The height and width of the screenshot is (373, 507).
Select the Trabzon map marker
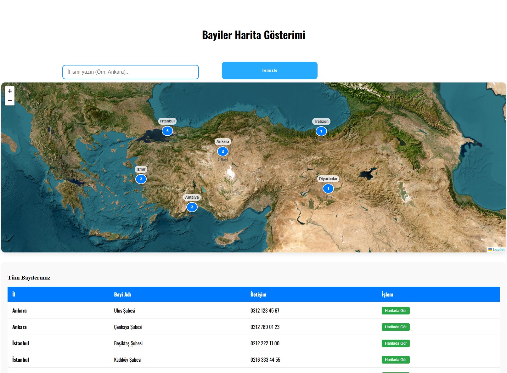click(x=321, y=131)
